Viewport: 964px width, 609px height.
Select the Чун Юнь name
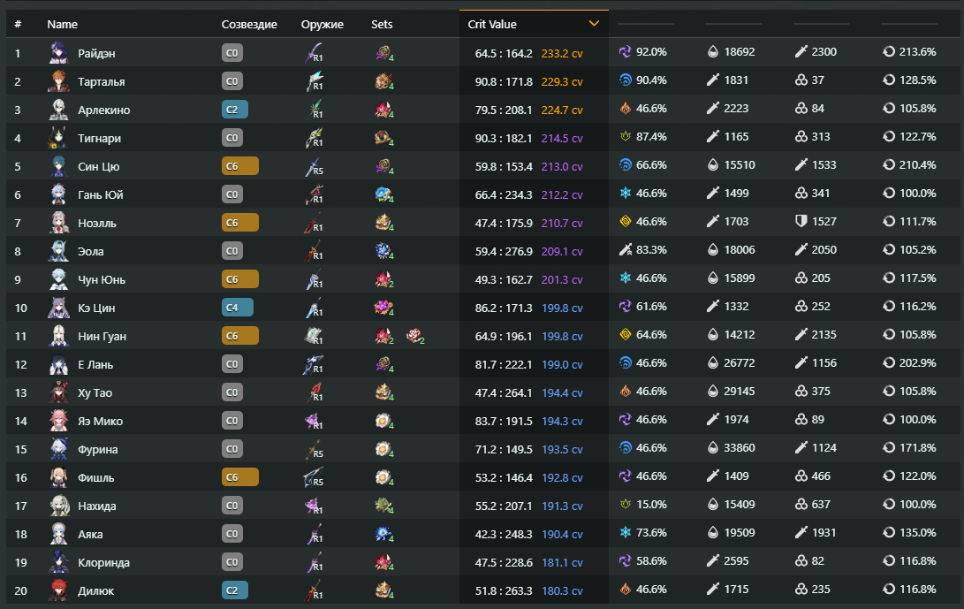click(x=102, y=280)
